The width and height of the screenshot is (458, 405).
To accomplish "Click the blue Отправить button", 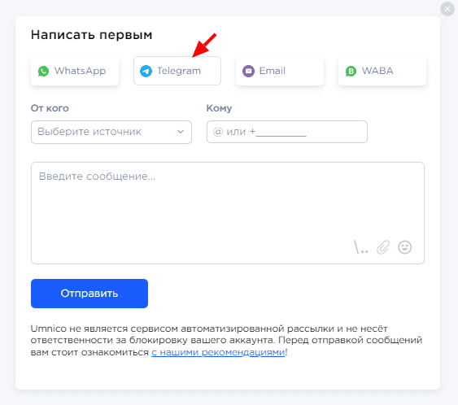I will (89, 294).
